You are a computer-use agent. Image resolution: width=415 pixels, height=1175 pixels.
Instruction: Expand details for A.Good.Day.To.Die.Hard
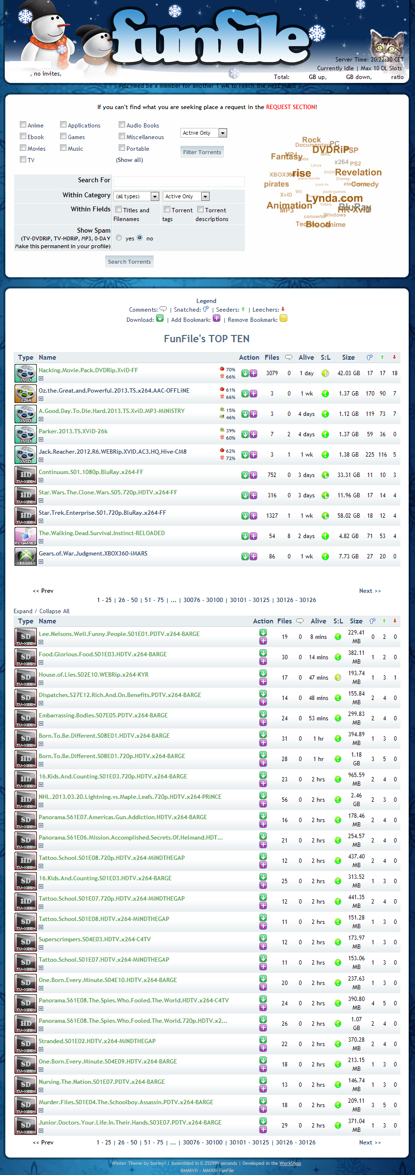[x=41, y=419]
